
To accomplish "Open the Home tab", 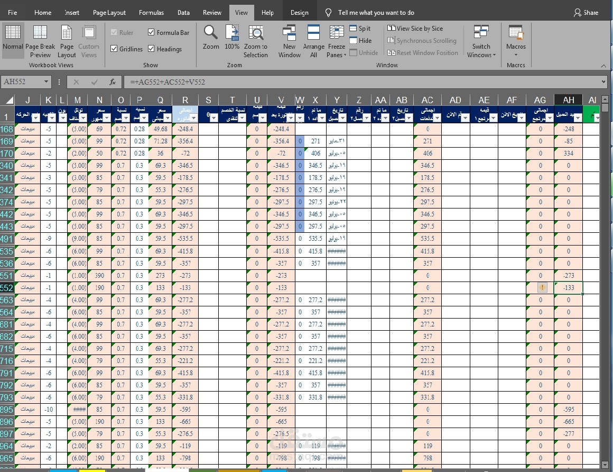I will point(43,13).
